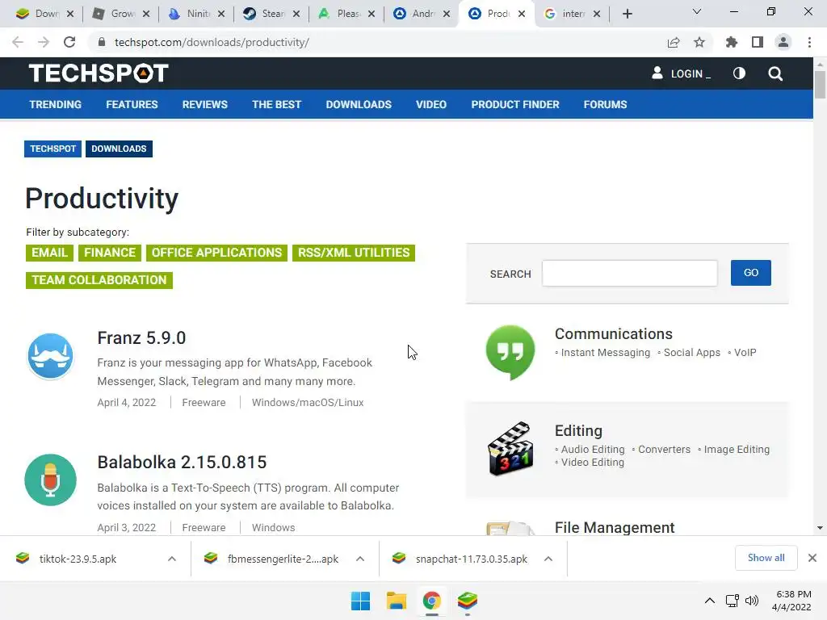Image resolution: width=827 pixels, height=620 pixels.
Task: Go back with the back arrow
Action: 18,42
